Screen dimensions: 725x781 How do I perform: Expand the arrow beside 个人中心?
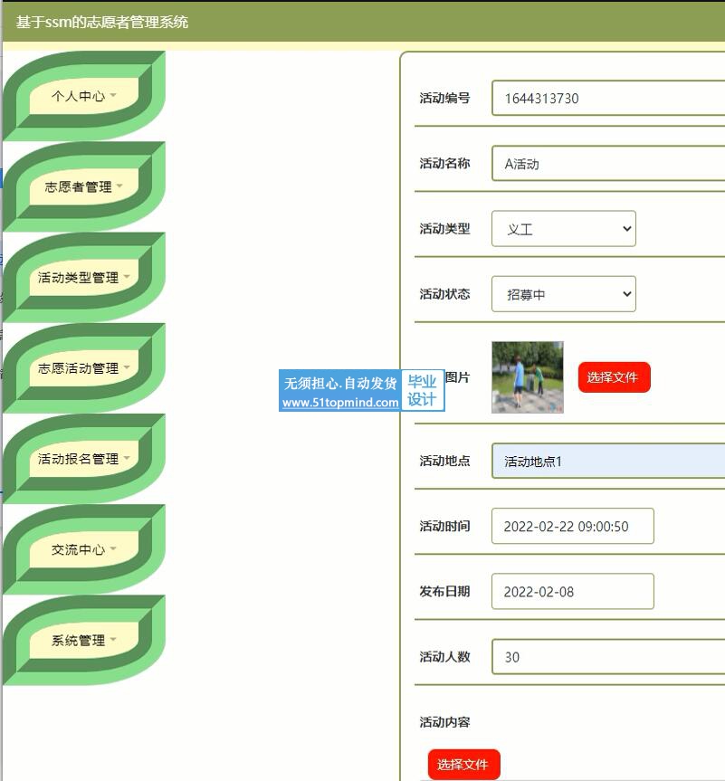click(x=113, y=95)
